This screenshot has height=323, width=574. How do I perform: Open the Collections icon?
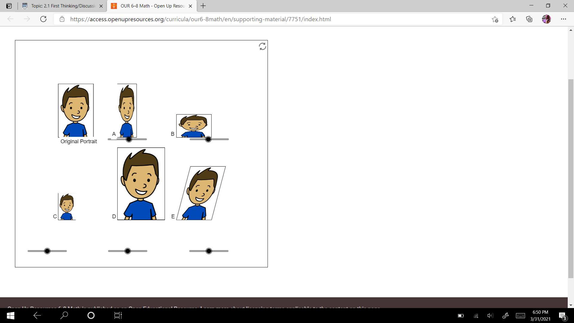529,19
